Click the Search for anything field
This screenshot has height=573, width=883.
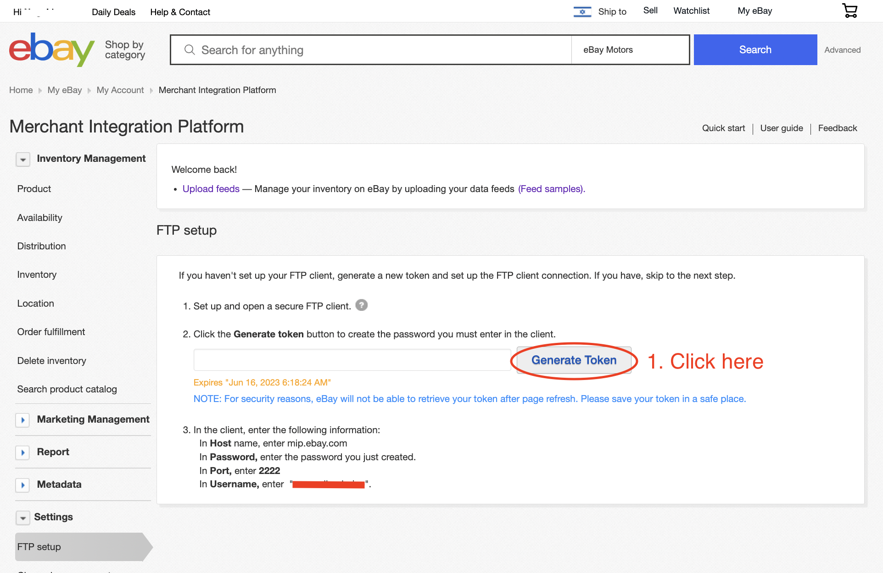371,50
